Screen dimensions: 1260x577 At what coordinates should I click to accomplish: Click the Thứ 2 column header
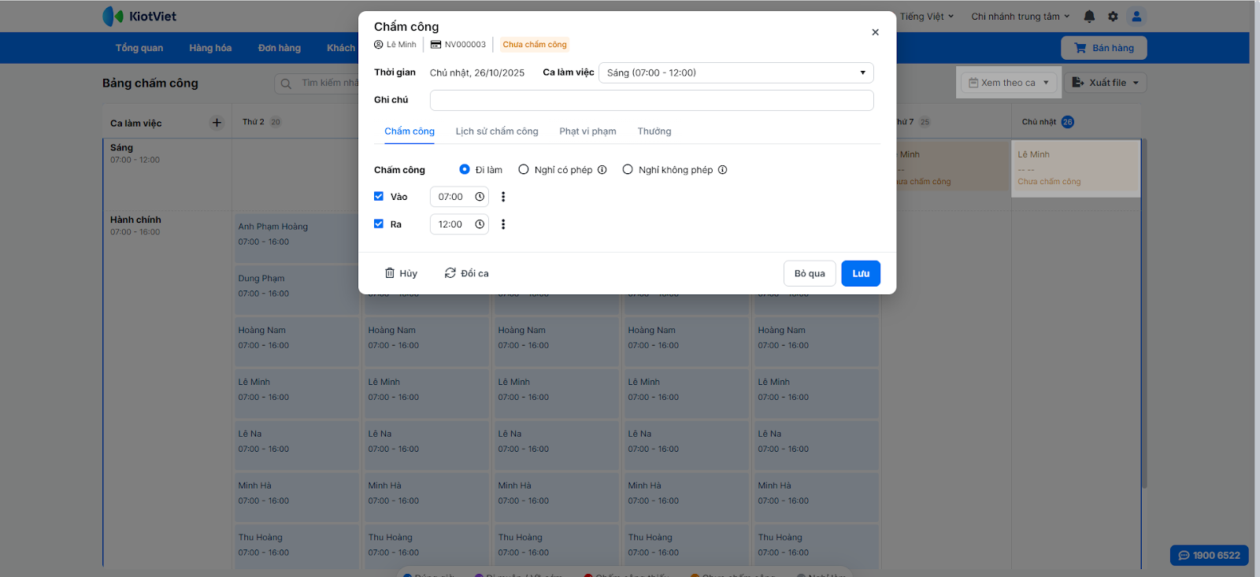coord(261,122)
